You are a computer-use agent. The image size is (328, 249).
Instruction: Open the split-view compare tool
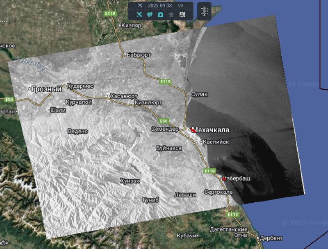204,11
